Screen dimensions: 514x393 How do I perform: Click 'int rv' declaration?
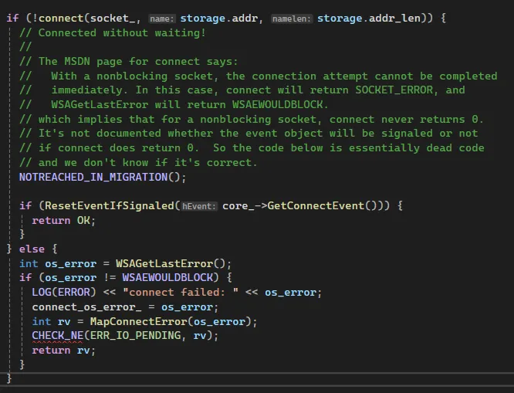point(51,321)
